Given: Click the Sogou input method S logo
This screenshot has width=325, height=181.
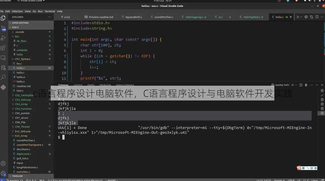Looking at the screenshot, I should click(299, 168).
